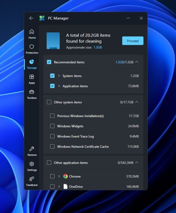Uncheck the System items checkbox
This screenshot has height=213, width=176.
(x=52, y=76)
